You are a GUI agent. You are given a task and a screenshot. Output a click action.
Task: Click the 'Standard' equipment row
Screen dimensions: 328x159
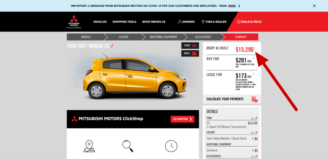(x=232, y=150)
